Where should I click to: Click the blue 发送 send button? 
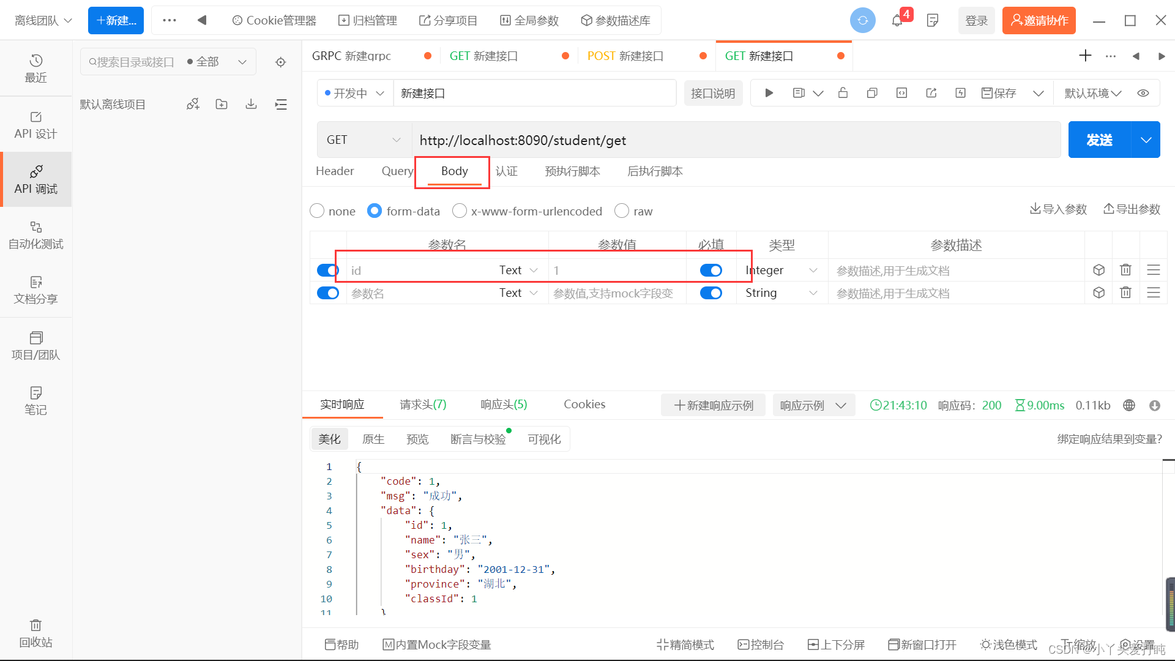(x=1100, y=140)
